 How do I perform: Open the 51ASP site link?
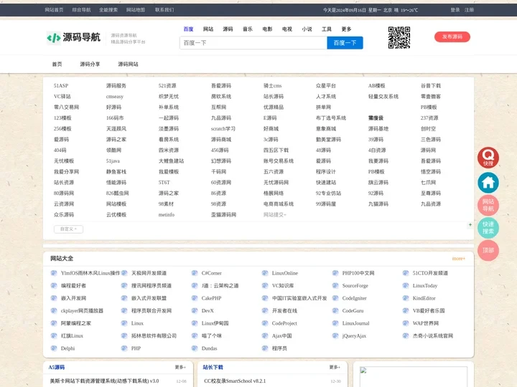click(61, 85)
